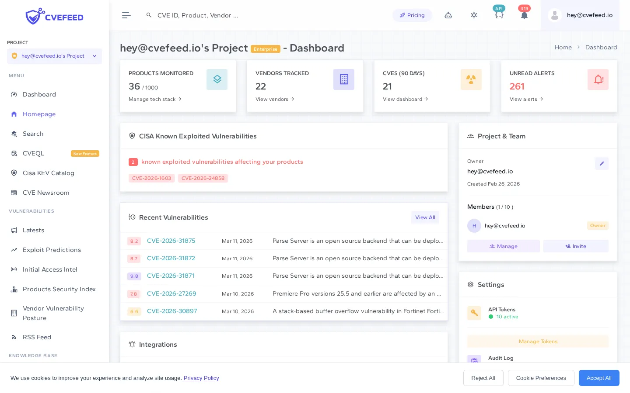
Task: Open notifications via the bell icon
Action: click(524, 16)
